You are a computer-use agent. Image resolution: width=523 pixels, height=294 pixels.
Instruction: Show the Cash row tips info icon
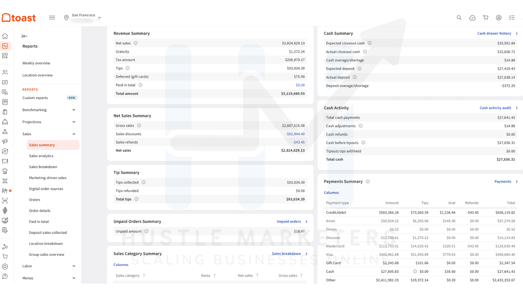coord(415,271)
